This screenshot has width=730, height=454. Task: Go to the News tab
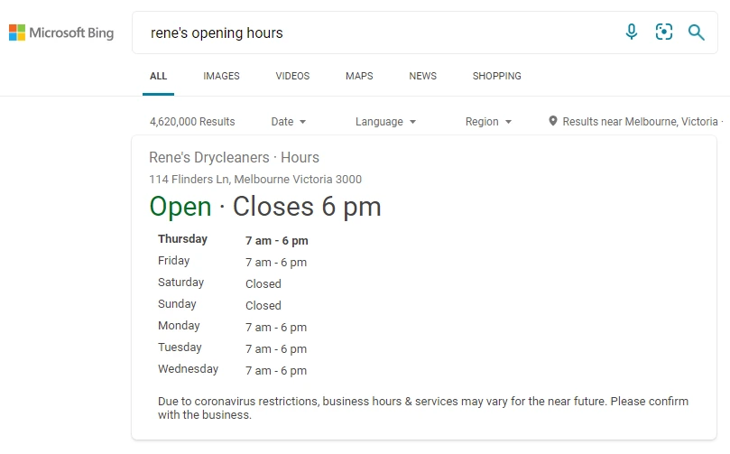pyautogui.click(x=422, y=76)
